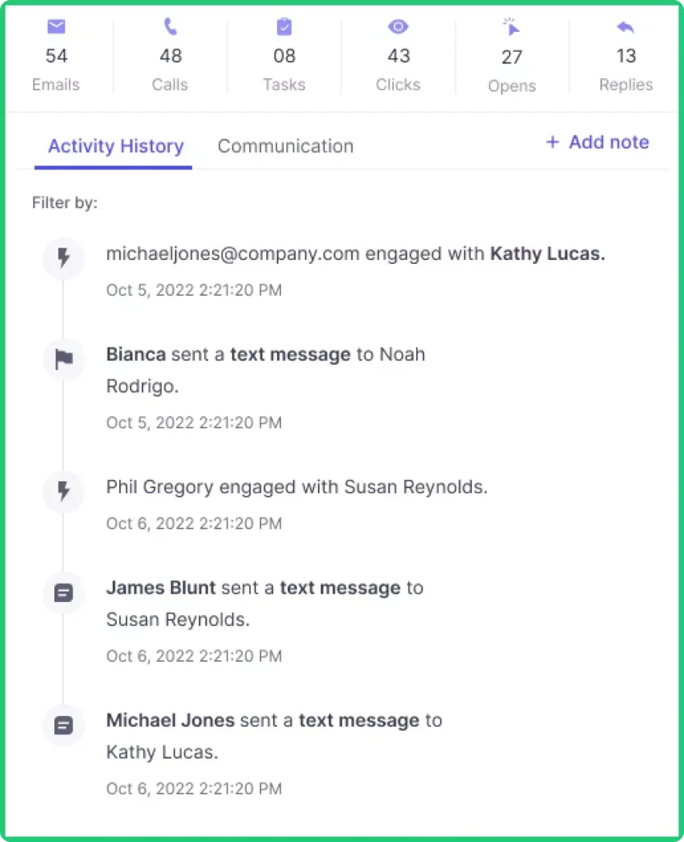Click the Replies arrow icon
This screenshot has width=684, height=842.
(x=626, y=27)
